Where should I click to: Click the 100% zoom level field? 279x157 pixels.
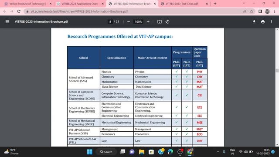pos(138,22)
